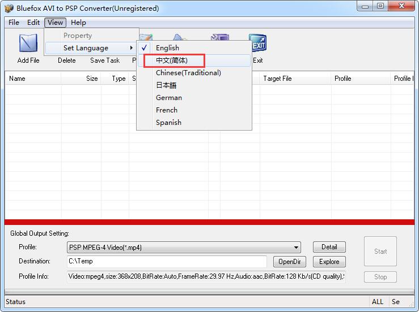Expand the Set Language submenu

pyautogui.click(x=91, y=48)
